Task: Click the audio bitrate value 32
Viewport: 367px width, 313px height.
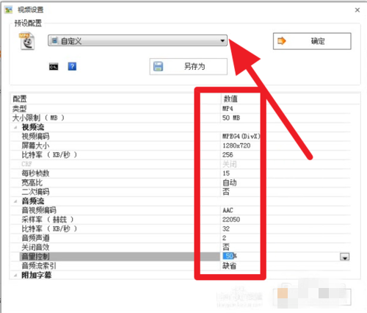Action: click(x=226, y=229)
